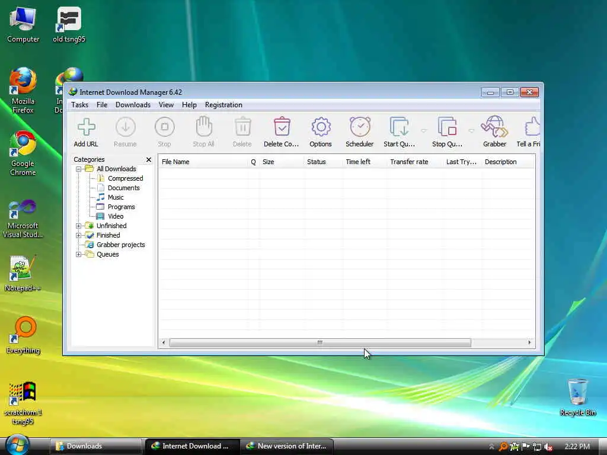This screenshot has width=607, height=455.
Task: Open the Tasks menu
Action: pos(80,105)
